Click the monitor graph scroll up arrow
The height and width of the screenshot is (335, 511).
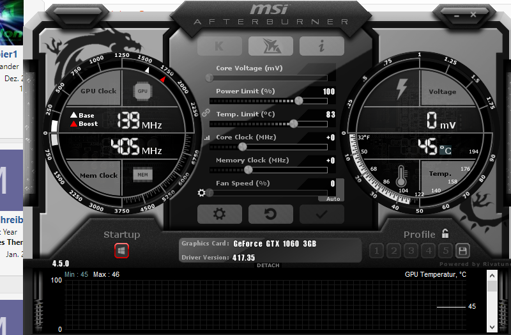[x=492, y=276]
